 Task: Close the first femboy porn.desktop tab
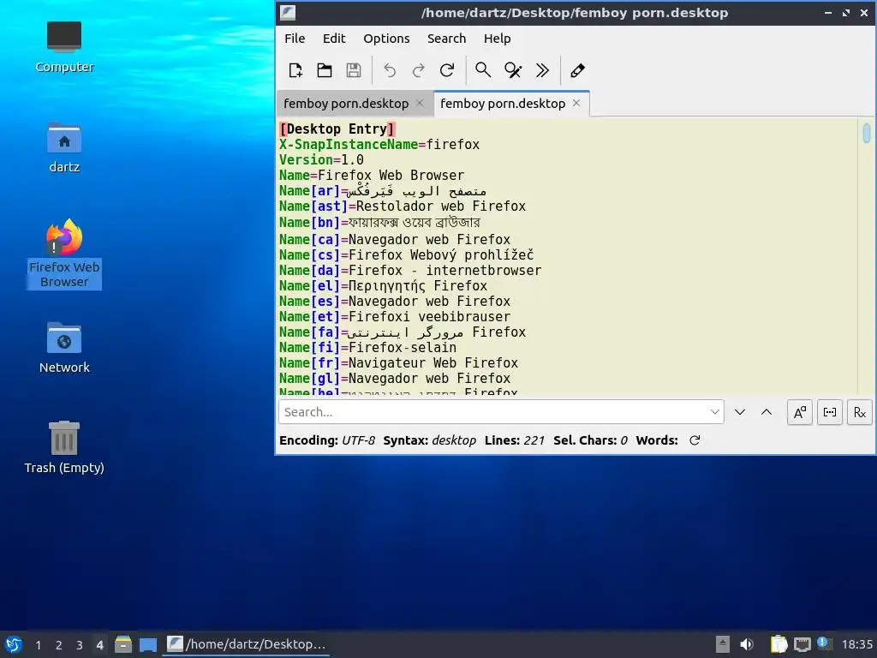[x=420, y=103]
